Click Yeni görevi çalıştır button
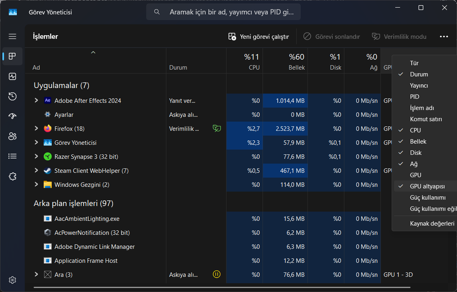 tap(259, 37)
